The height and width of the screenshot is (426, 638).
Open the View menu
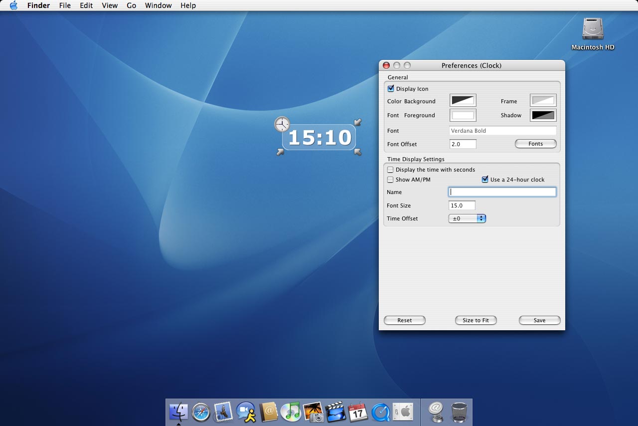[110, 5]
